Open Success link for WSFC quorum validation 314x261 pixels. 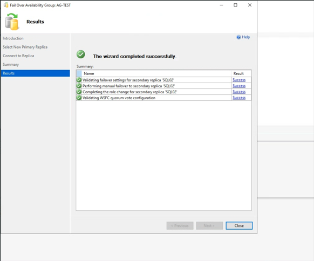pyautogui.click(x=239, y=98)
